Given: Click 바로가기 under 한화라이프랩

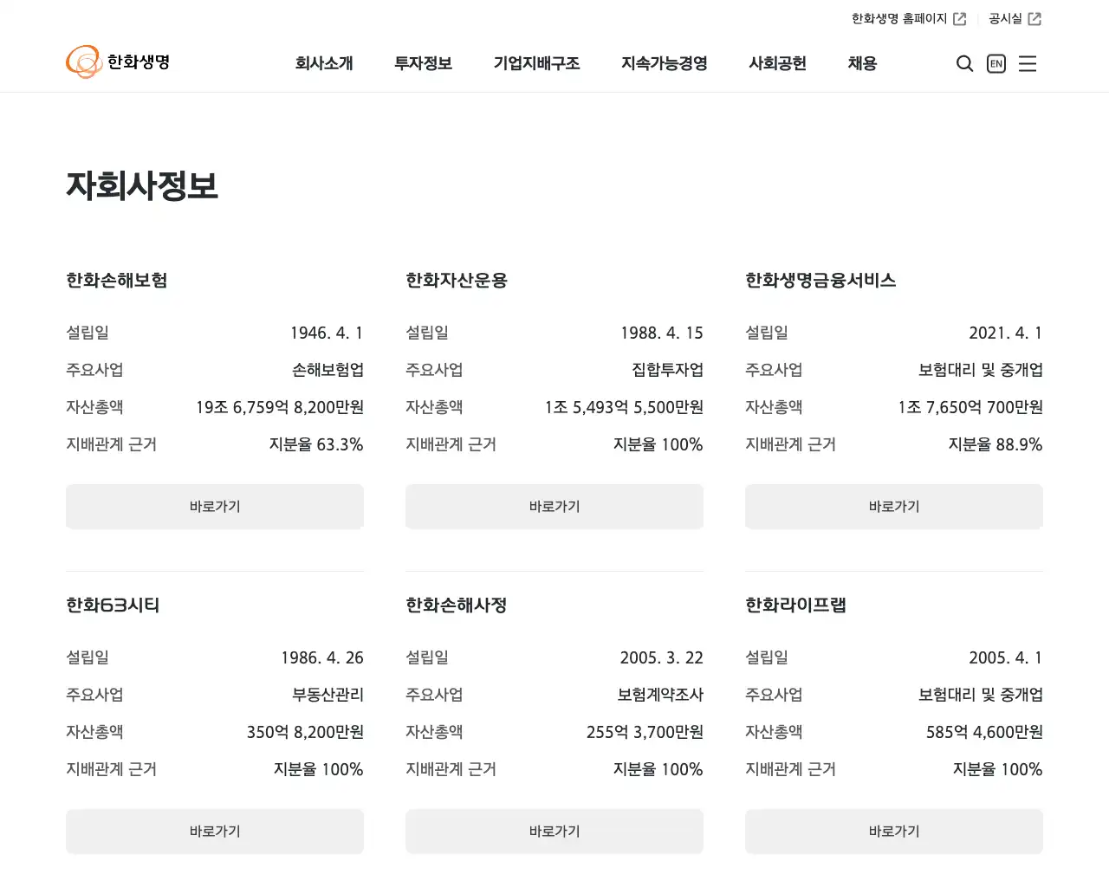Looking at the screenshot, I should click(893, 831).
